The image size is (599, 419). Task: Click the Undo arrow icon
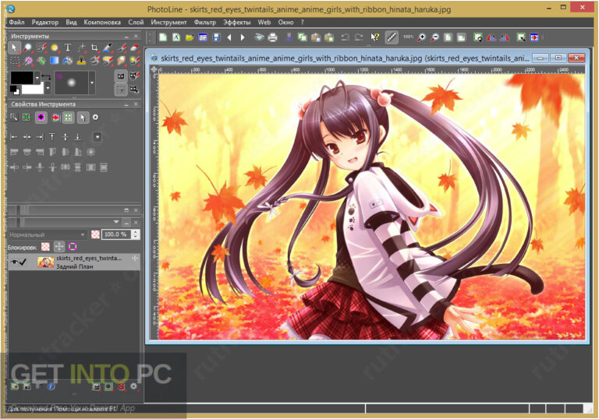[346, 37]
